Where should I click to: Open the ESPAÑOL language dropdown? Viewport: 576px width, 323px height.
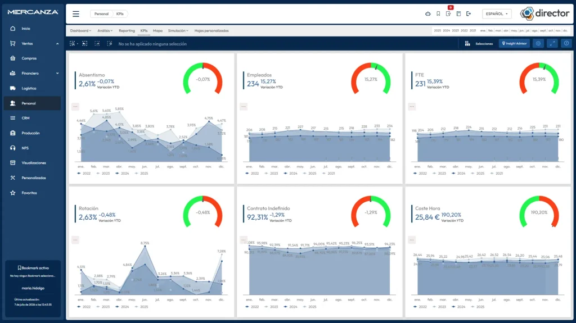[497, 14]
